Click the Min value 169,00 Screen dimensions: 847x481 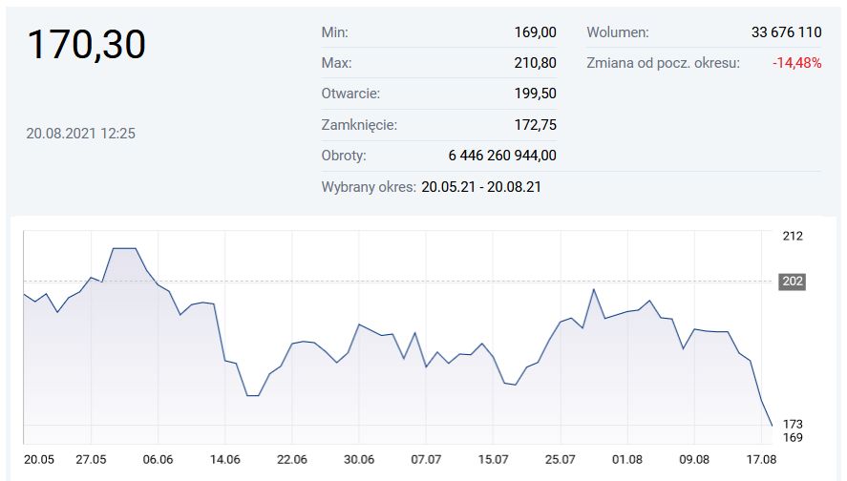535,32
